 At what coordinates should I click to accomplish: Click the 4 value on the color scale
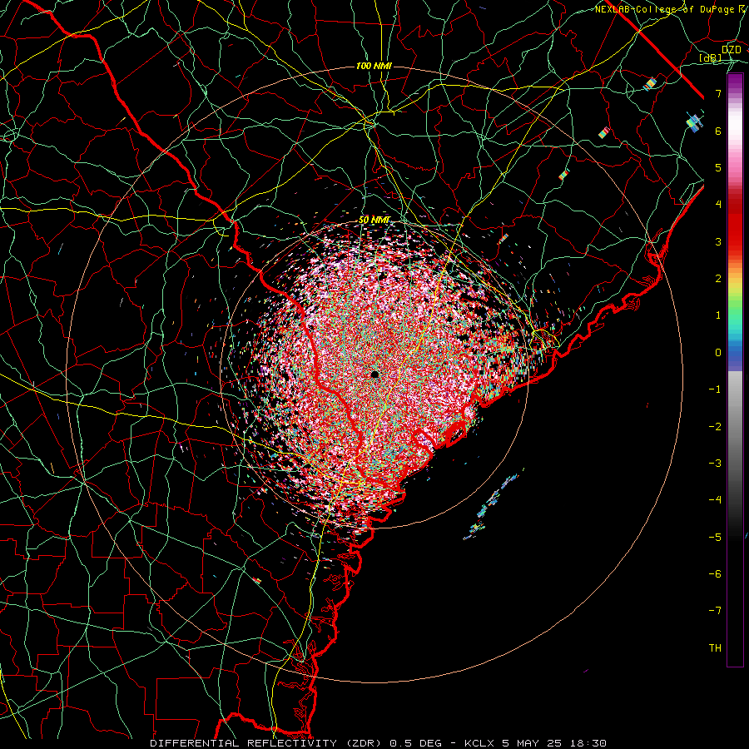(x=718, y=205)
